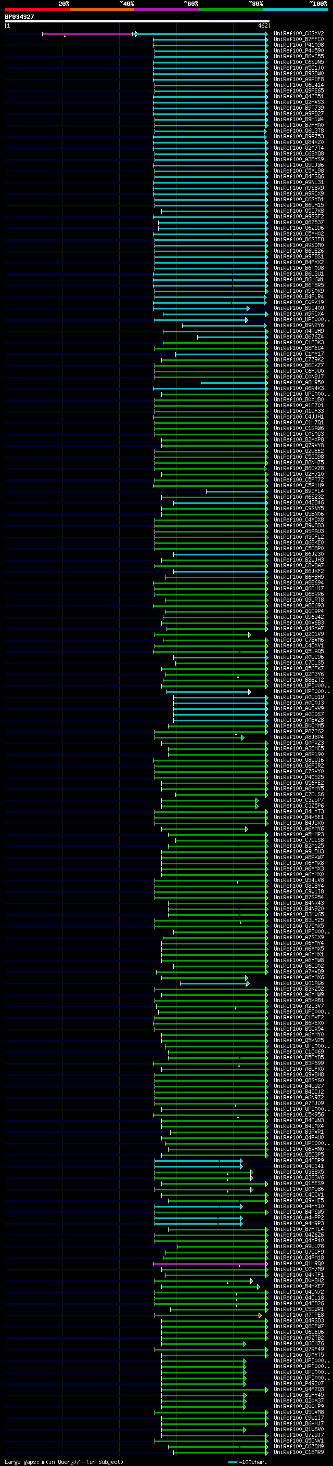Image resolution: width=333 pixels, height=1466 pixels.
Task: Select the UniRef100_P40525 label
Action: pos(299,777)
